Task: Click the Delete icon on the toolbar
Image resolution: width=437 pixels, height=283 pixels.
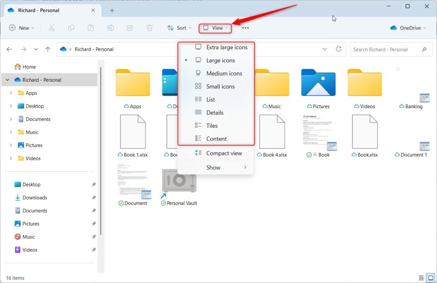Action: (x=149, y=28)
